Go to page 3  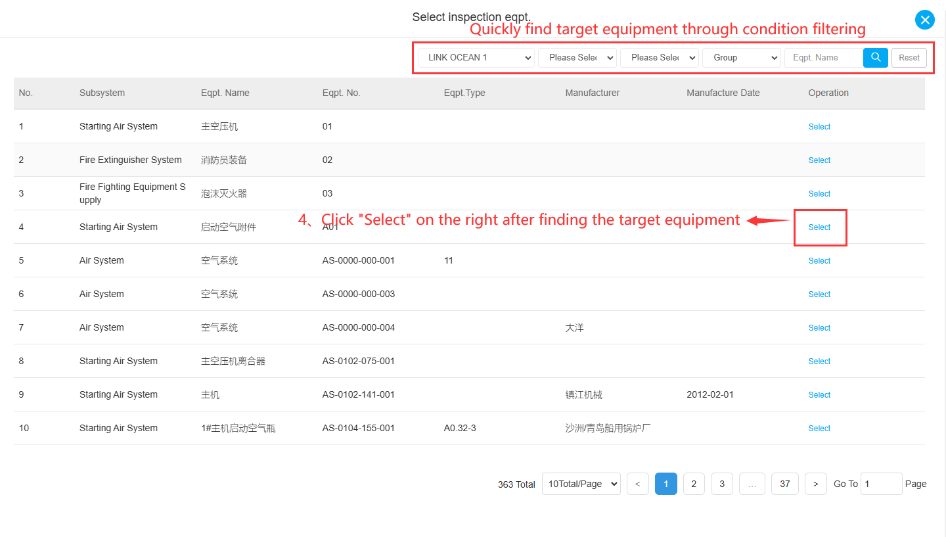[x=722, y=484]
